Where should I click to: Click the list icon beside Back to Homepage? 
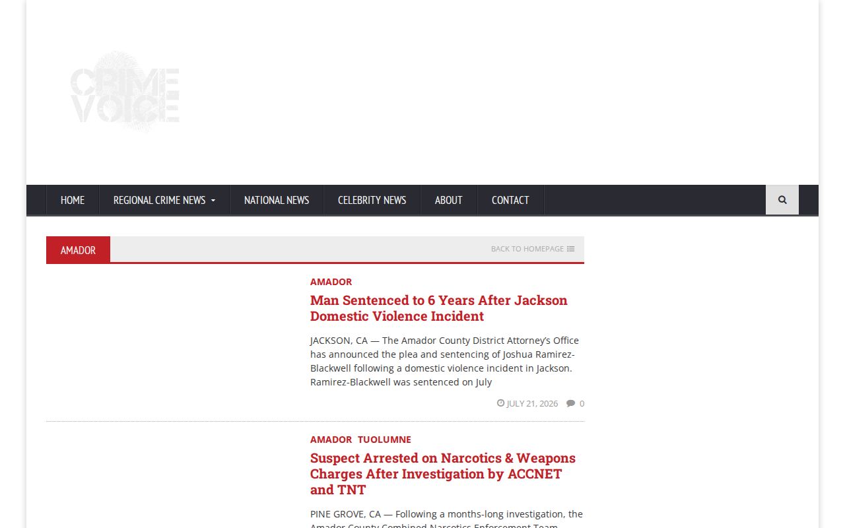coord(570,249)
